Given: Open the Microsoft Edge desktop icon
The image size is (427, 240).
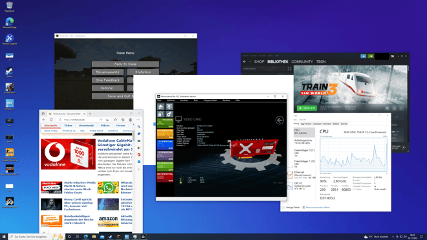Looking at the screenshot, I should [10, 23].
